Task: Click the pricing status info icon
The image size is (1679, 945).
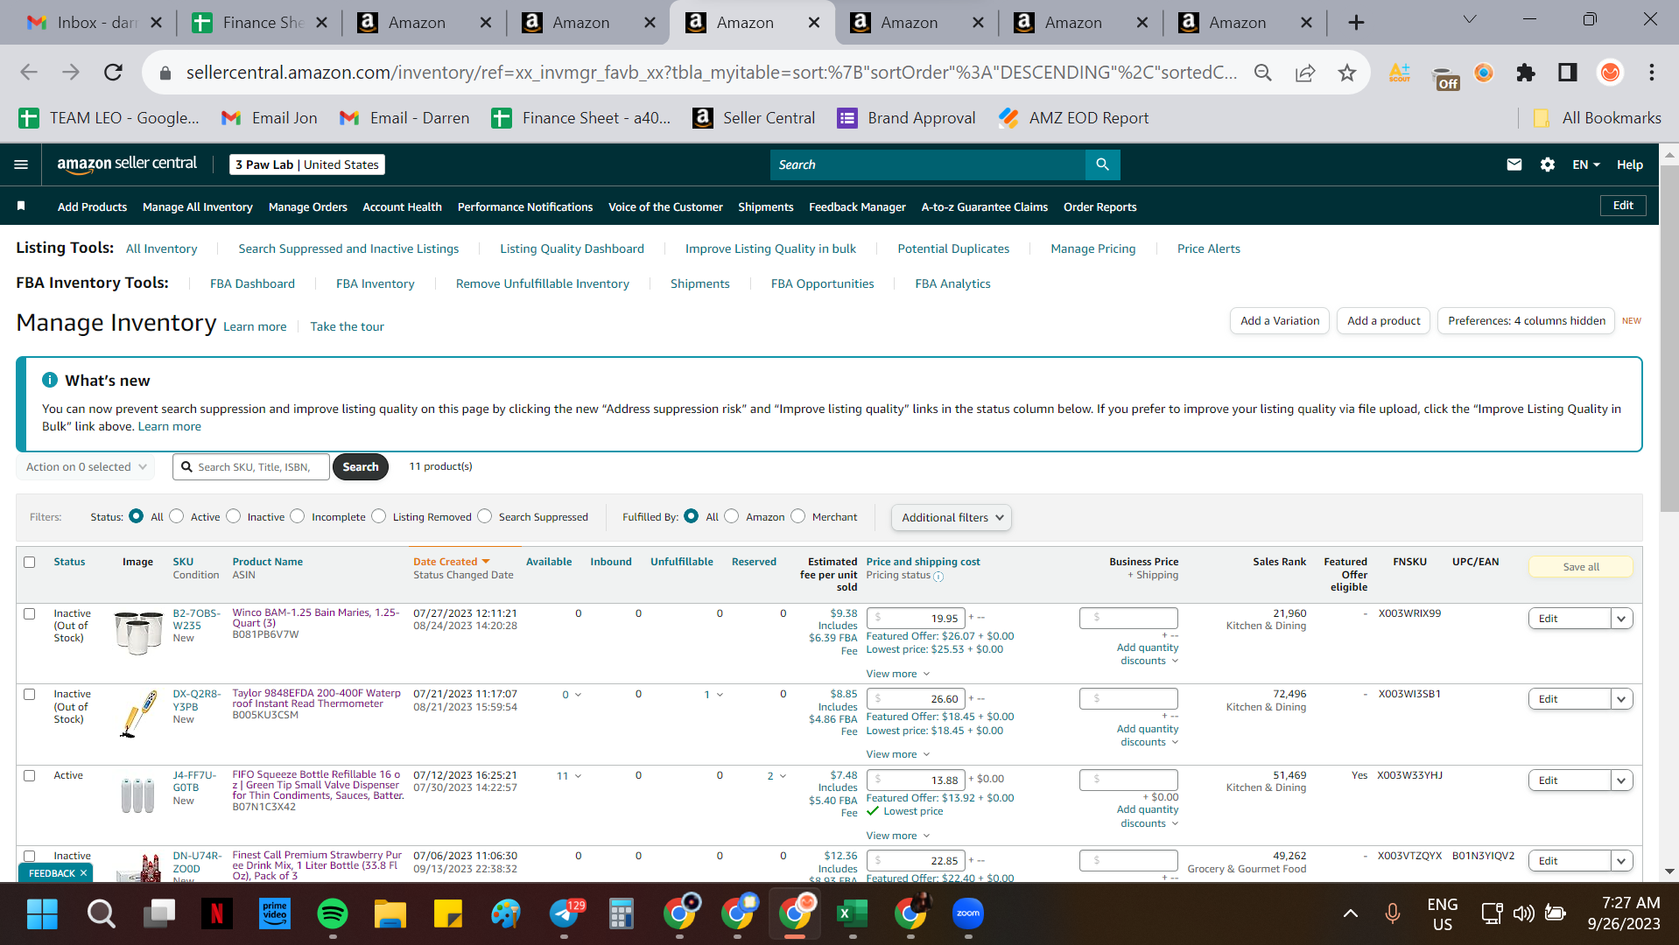Action: click(938, 577)
